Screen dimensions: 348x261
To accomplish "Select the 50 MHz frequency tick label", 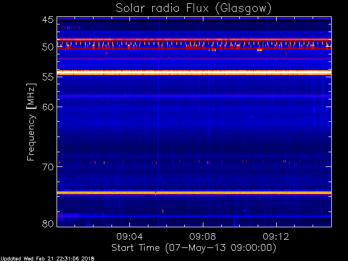I will point(47,47).
